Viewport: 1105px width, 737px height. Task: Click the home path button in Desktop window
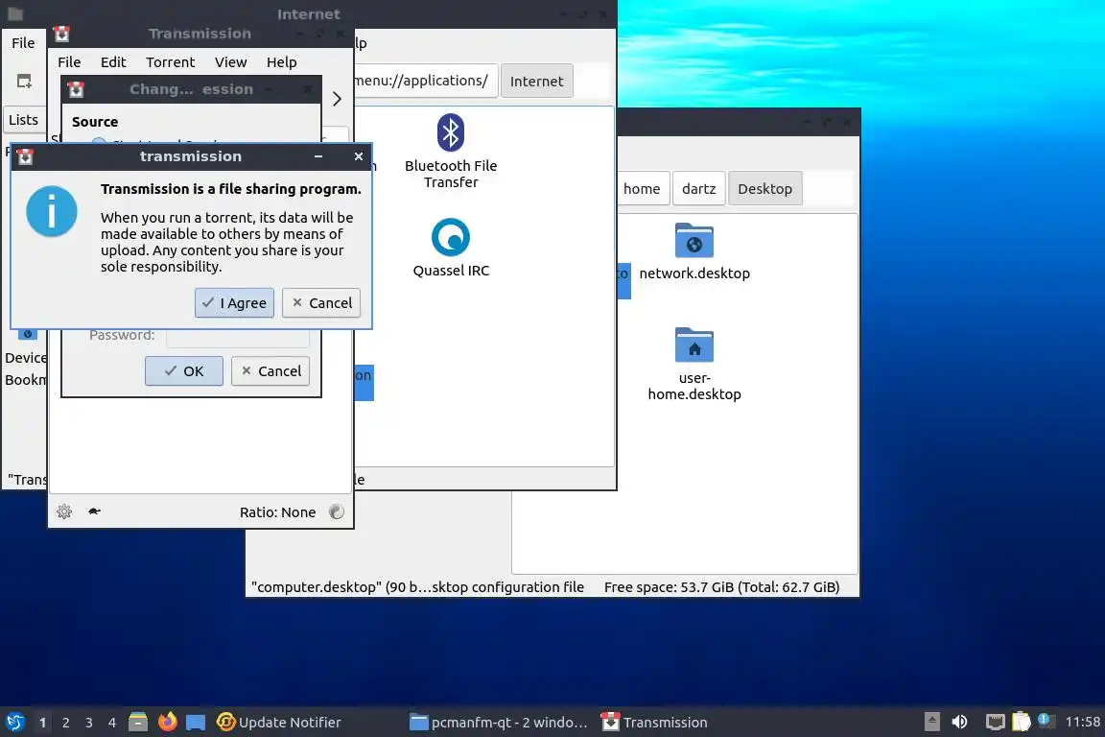(x=642, y=188)
